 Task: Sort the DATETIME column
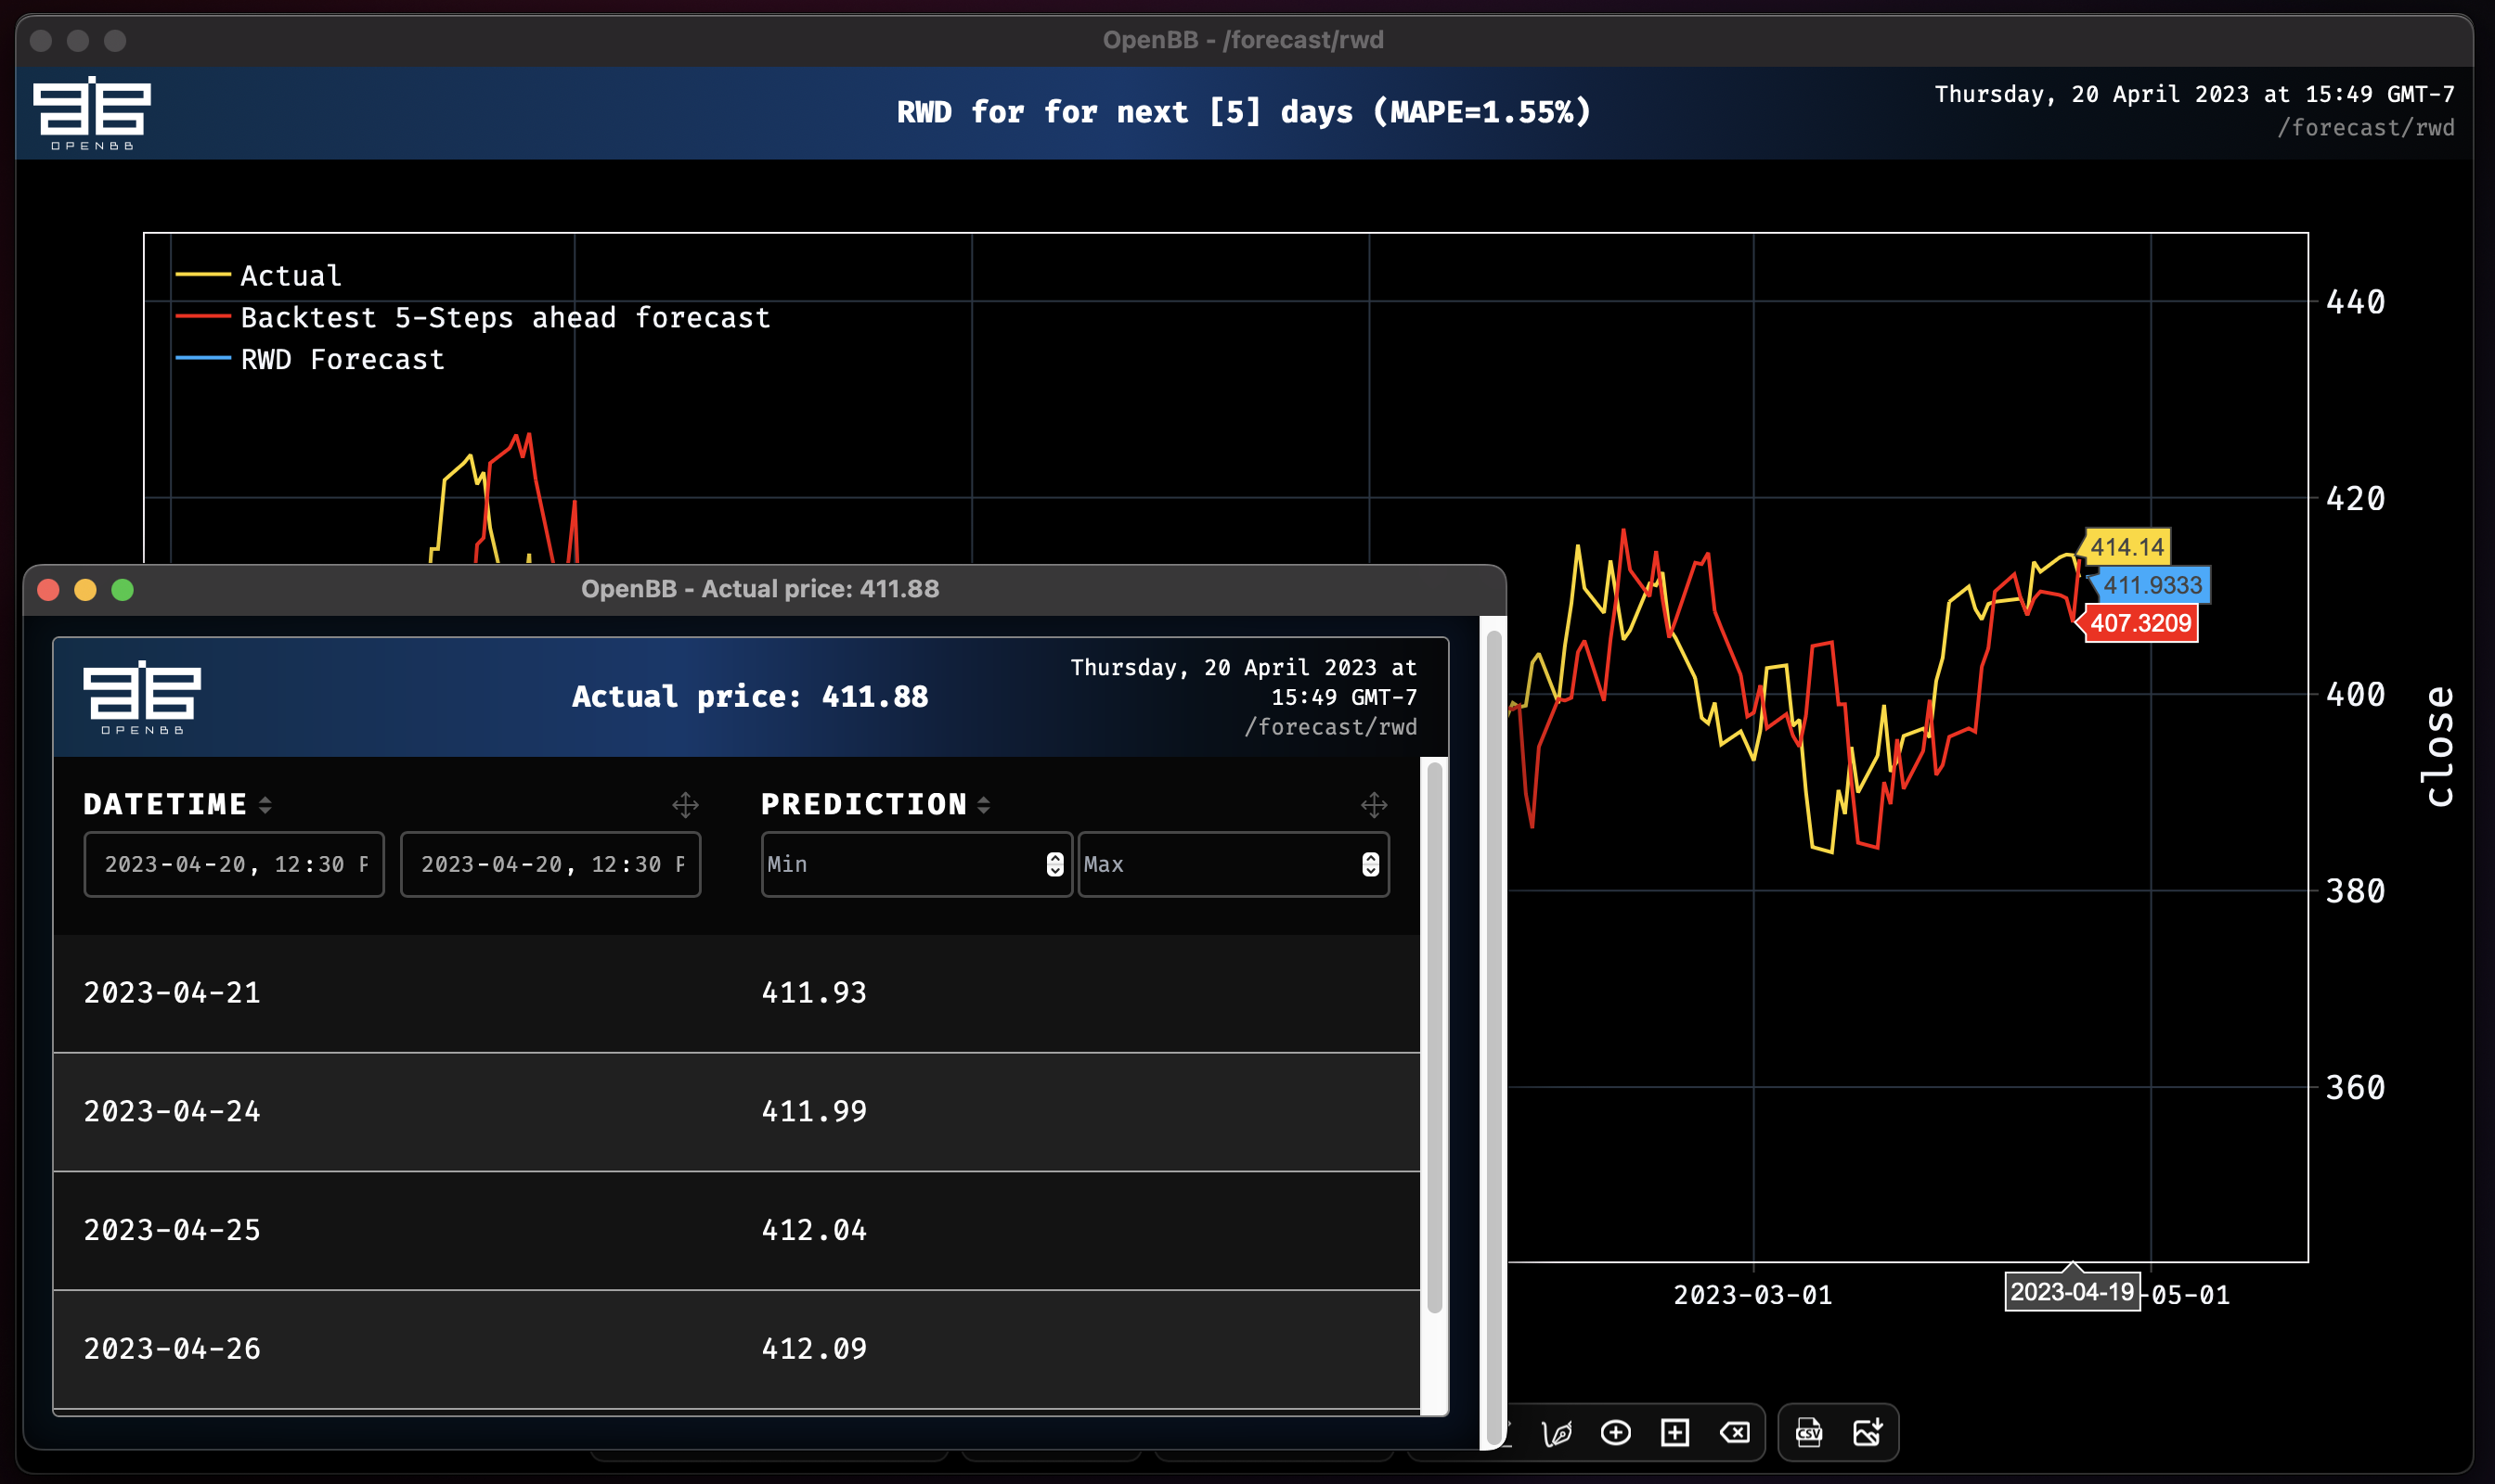click(265, 805)
